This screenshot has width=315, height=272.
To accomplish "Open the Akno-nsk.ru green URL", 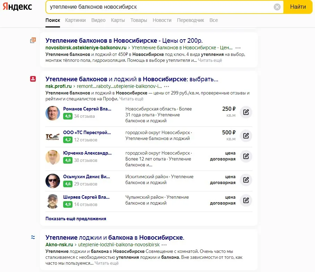I will coord(59,245).
